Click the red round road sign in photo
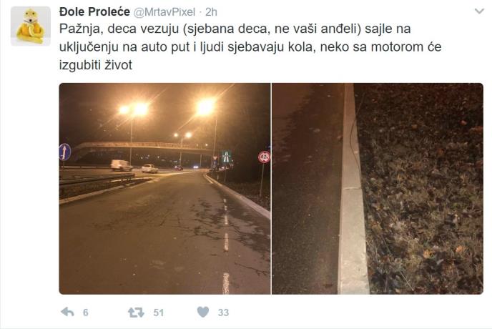The width and height of the screenshot is (492, 329). pos(264,157)
